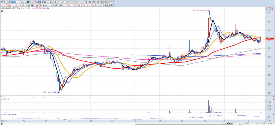Choose the 3 interval button

click(61, 2)
